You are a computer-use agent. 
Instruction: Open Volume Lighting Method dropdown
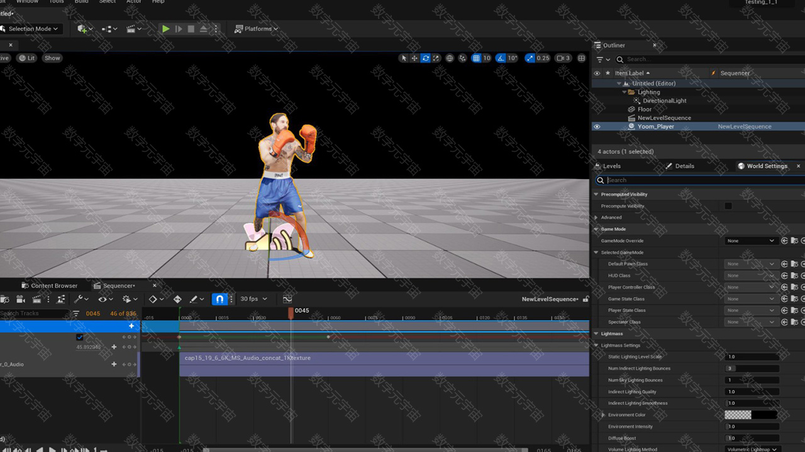coord(752,449)
